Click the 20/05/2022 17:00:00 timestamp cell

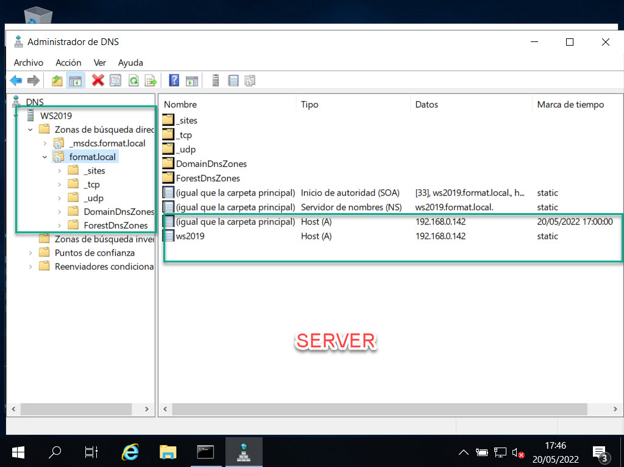pos(575,222)
